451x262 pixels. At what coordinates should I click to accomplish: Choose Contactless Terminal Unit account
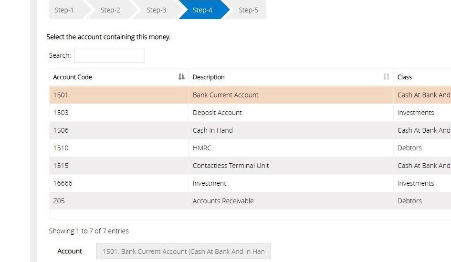point(250,166)
